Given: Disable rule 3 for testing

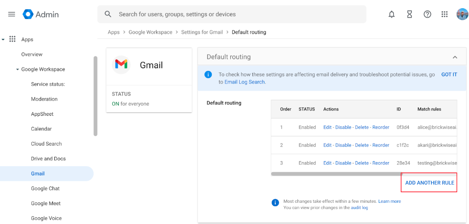Looking at the screenshot, I should (x=343, y=163).
